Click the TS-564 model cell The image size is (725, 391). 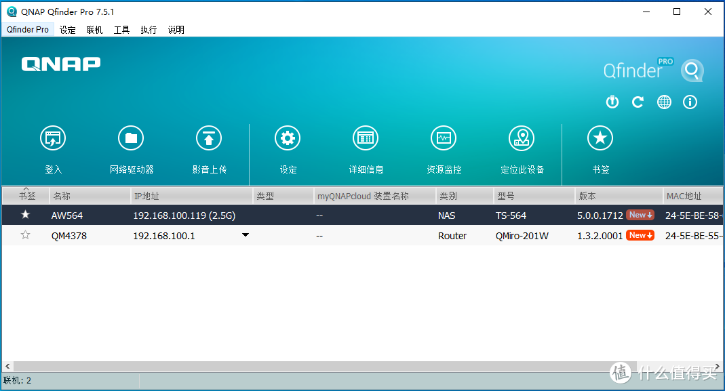click(x=511, y=215)
